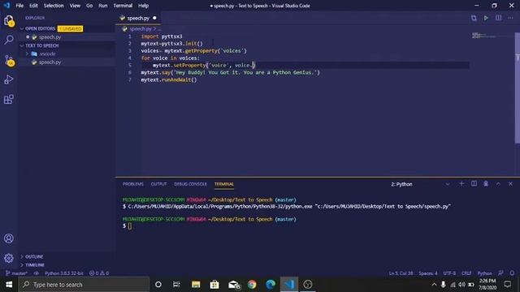The image size is (520, 292).
Task: Open the Go menu
Action: coord(89,6)
